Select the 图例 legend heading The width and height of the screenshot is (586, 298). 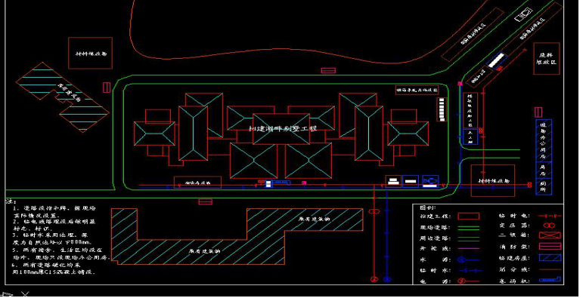pyautogui.click(x=428, y=207)
